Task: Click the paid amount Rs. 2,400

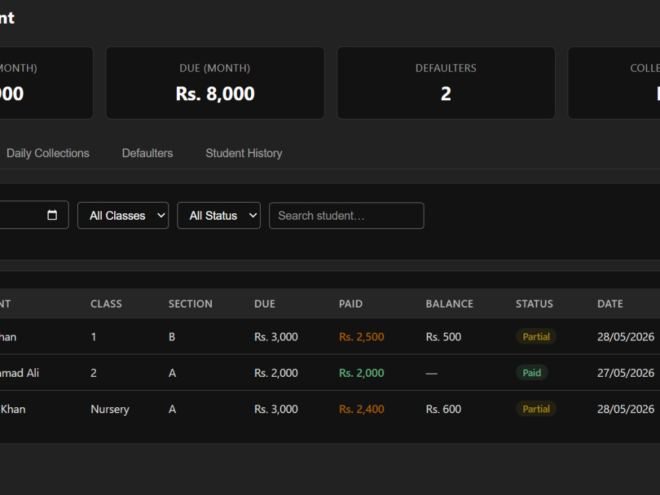Action: (x=362, y=409)
